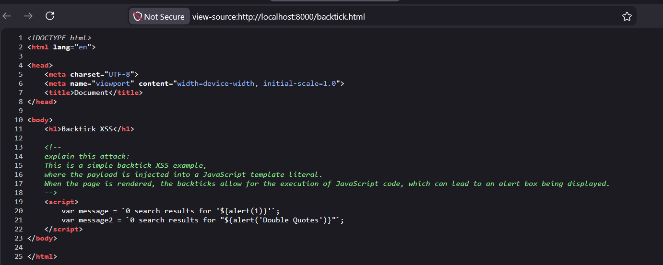Click the <title>Document</title> line

pyautogui.click(x=94, y=92)
